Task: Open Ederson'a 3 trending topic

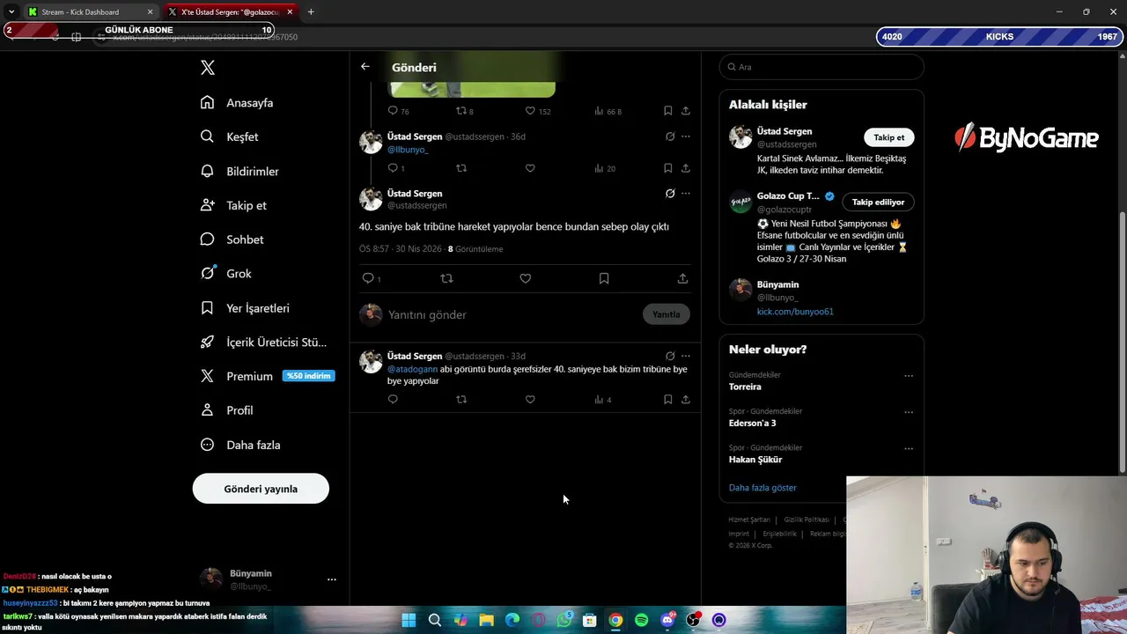Action: pyautogui.click(x=752, y=423)
